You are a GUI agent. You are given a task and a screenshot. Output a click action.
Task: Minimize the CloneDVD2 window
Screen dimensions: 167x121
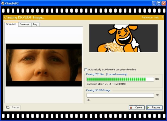tap(154, 4)
